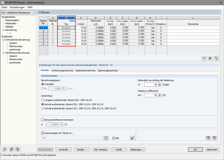The width and height of the screenshot is (224, 160).
Task: Click the eye view-mode icon below the table
Action: 210,58
